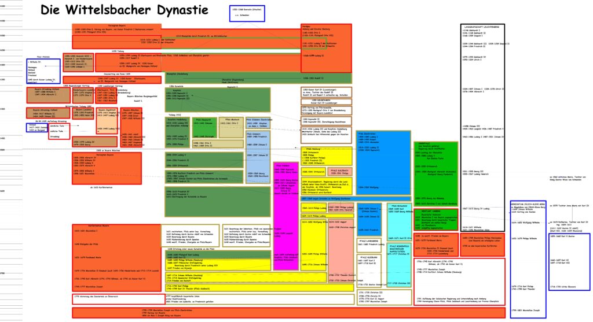Click the Bayern-Straubing-Holland box with Wilhelm I
The image size is (593, 322).
[x=48, y=95]
